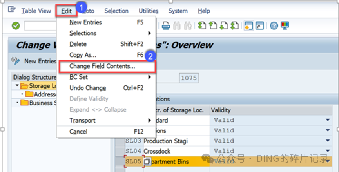This screenshot has width=339, height=172.
Task: Click the Generate Shortcut icon
Action: pyautogui.click(x=260, y=26)
